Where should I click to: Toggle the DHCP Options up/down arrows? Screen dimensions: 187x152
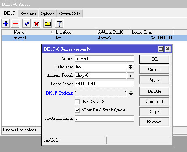point(131,93)
